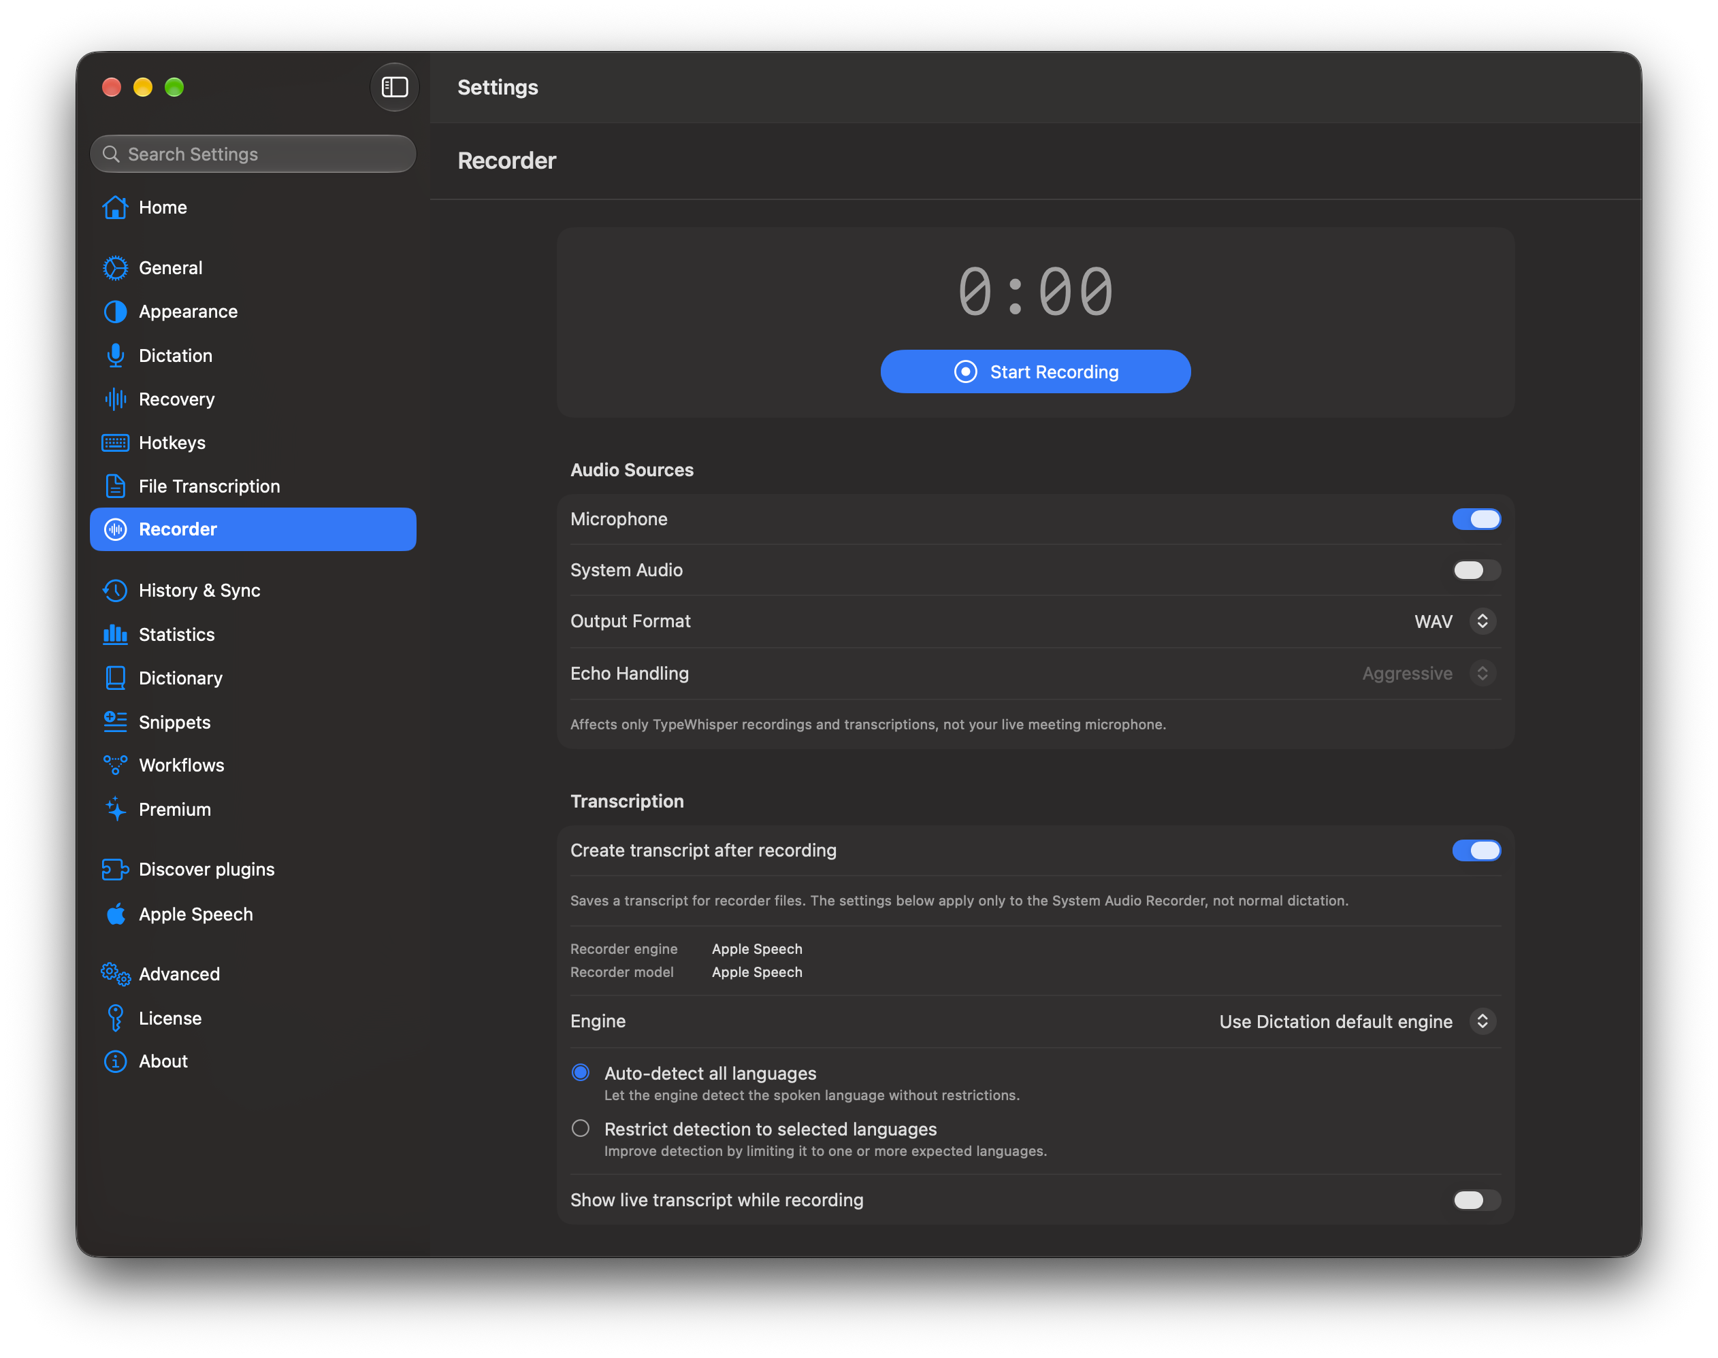Click the Premium sparkle icon
The width and height of the screenshot is (1718, 1358).
(115, 810)
